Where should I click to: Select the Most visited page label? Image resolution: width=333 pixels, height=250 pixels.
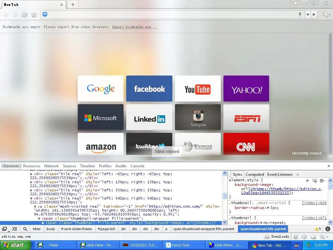(x=167, y=152)
